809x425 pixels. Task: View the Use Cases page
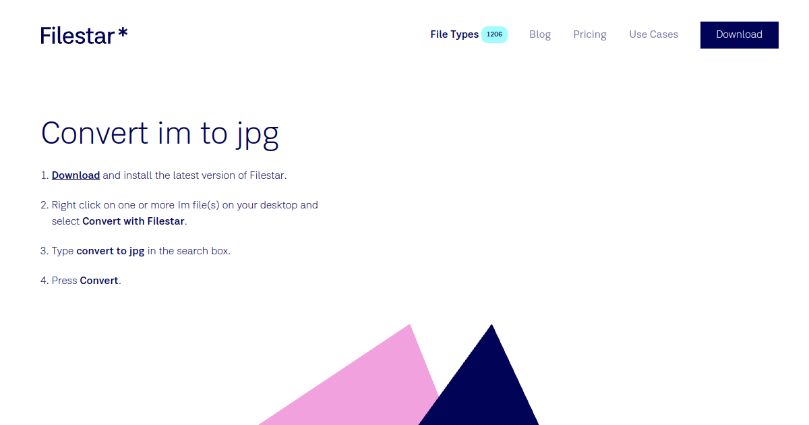(653, 34)
